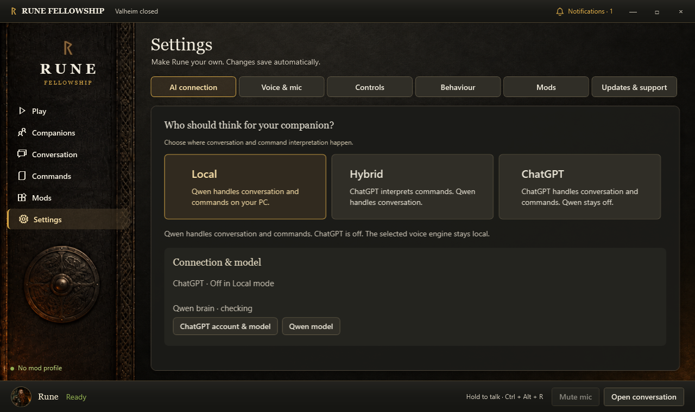The width and height of the screenshot is (695, 412).
Task: Open the Qwen model button
Action: 311,326
